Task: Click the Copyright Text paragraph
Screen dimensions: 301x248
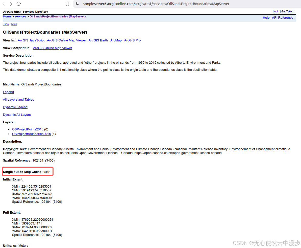Action: (146, 151)
